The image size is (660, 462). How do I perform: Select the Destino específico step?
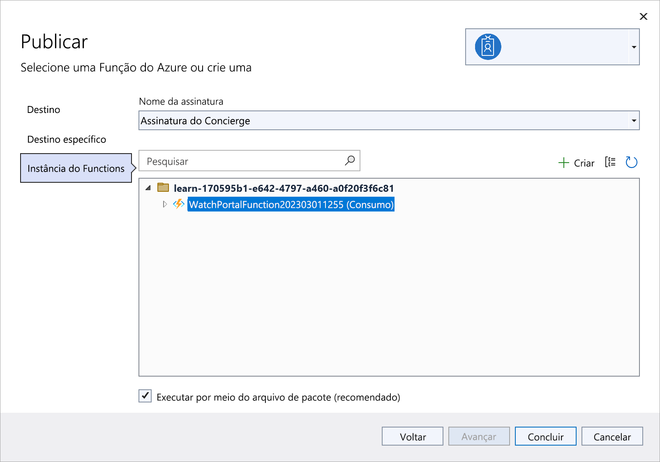(x=67, y=139)
